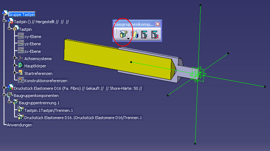Click the assembly split tool icon in Baugruppenkomp toolbar
This screenshot has height=151, width=270.
(x=123, y=34)
